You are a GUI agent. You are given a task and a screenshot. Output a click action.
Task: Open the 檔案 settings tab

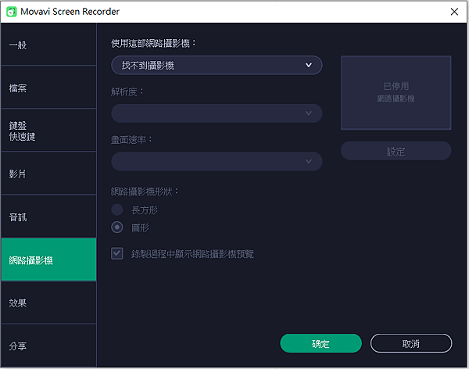click(x=48, y=88)
